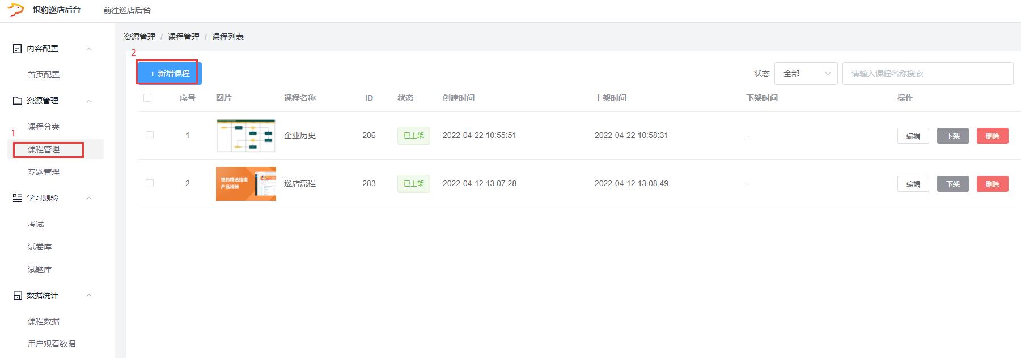Click the 资源管理 folder icon

(x=18, y=101)
